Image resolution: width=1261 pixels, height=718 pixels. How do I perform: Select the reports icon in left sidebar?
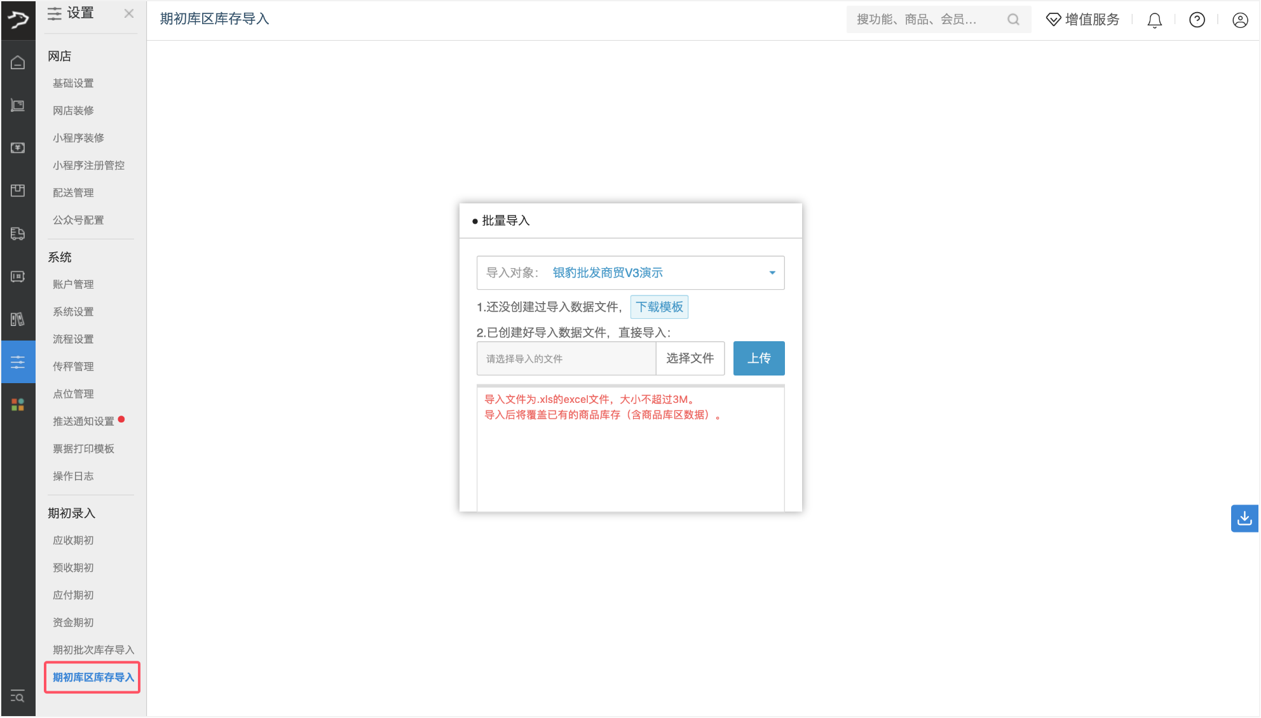(17, 319)
